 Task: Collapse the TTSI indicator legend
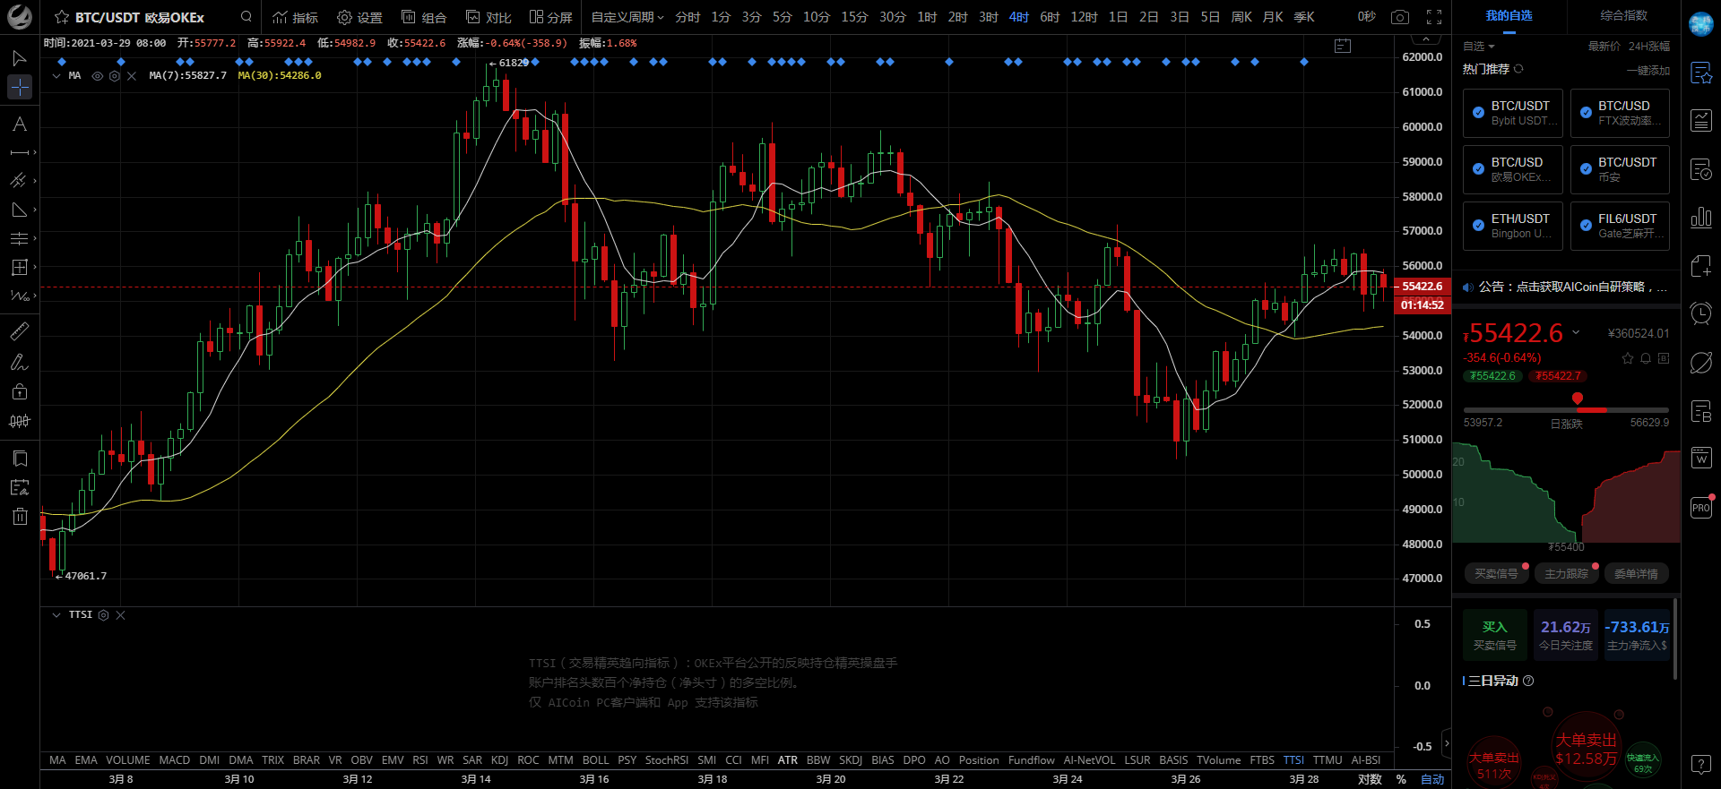click(56, 615)
